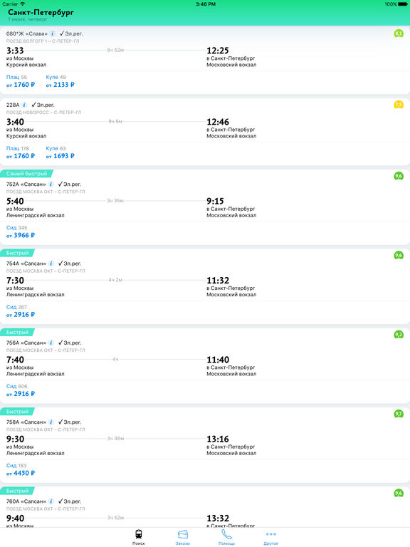Open rating badge 9.7 of train 758А
The height and width of the screenshot is (547, 410).
[399, 414]
